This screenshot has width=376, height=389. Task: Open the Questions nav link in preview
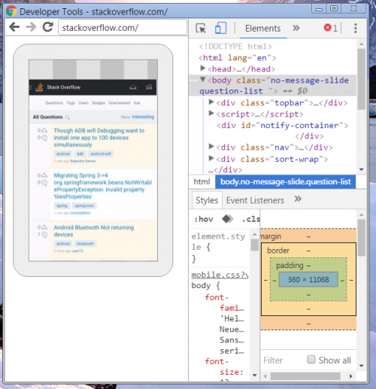coord(54,103)
